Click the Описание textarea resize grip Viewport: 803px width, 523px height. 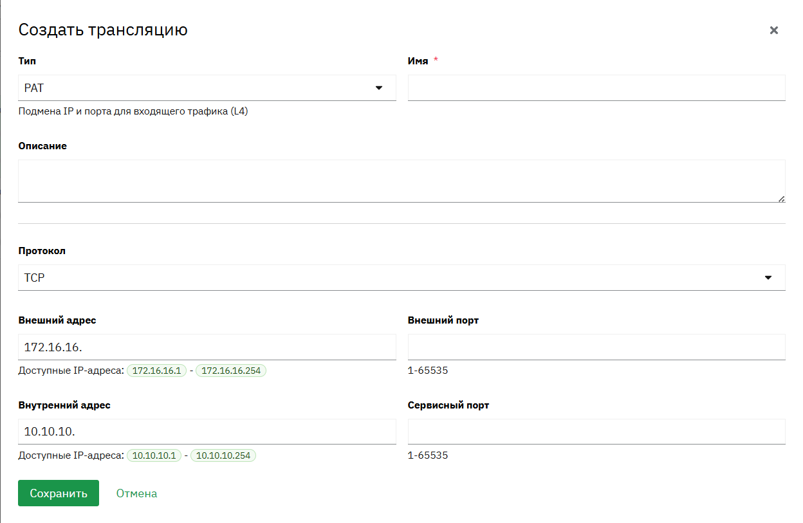[x=781, y=199]
